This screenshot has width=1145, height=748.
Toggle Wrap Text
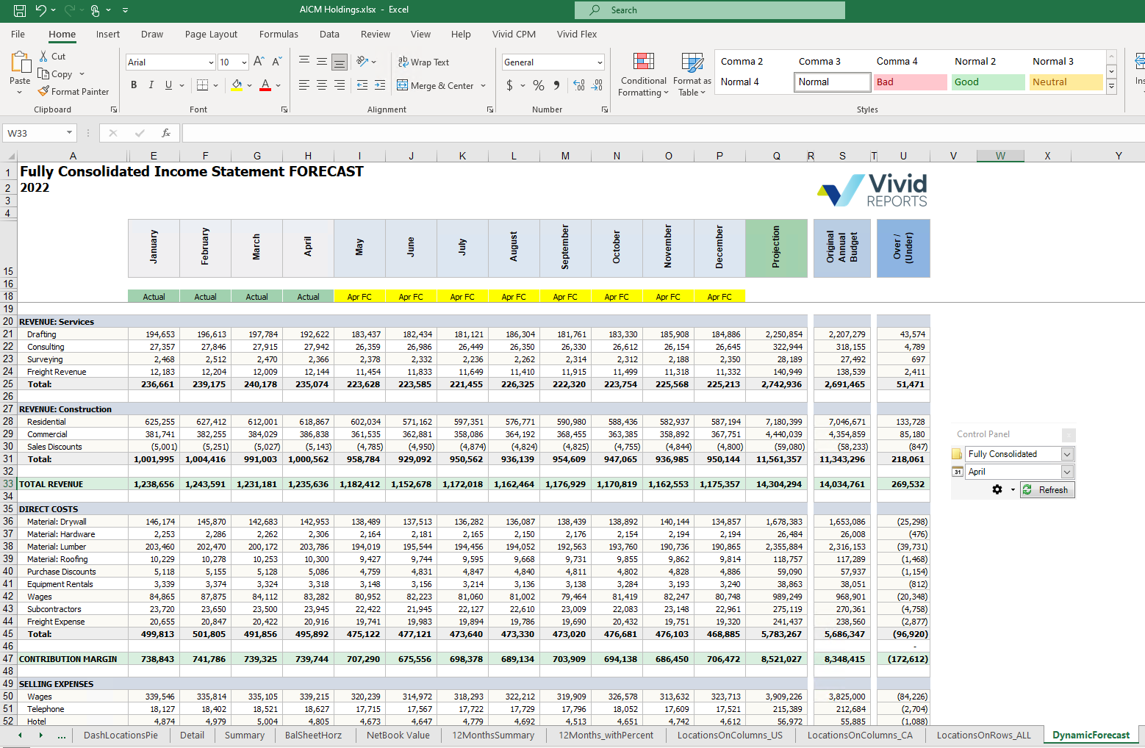(x=423, y=62)
